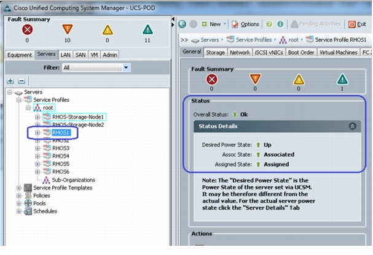Open the Filter dropdown set to All
The height and width of the screenshot is (255, 373).
[96, 67]
